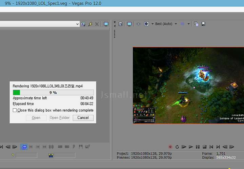Toggle loop playback in preview transport
The image size is (244, 169).
click(177, 147)
